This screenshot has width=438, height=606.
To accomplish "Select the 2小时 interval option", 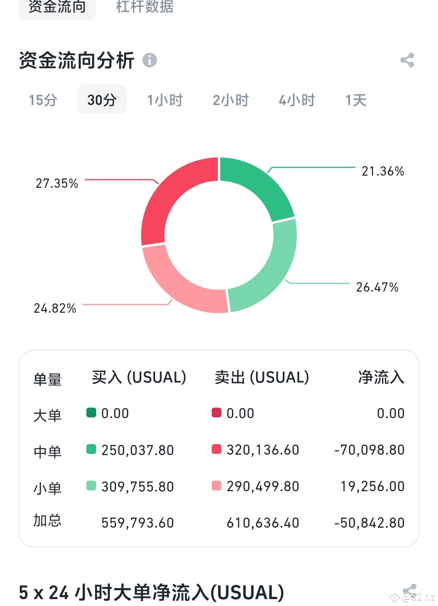I will [231, 99].
